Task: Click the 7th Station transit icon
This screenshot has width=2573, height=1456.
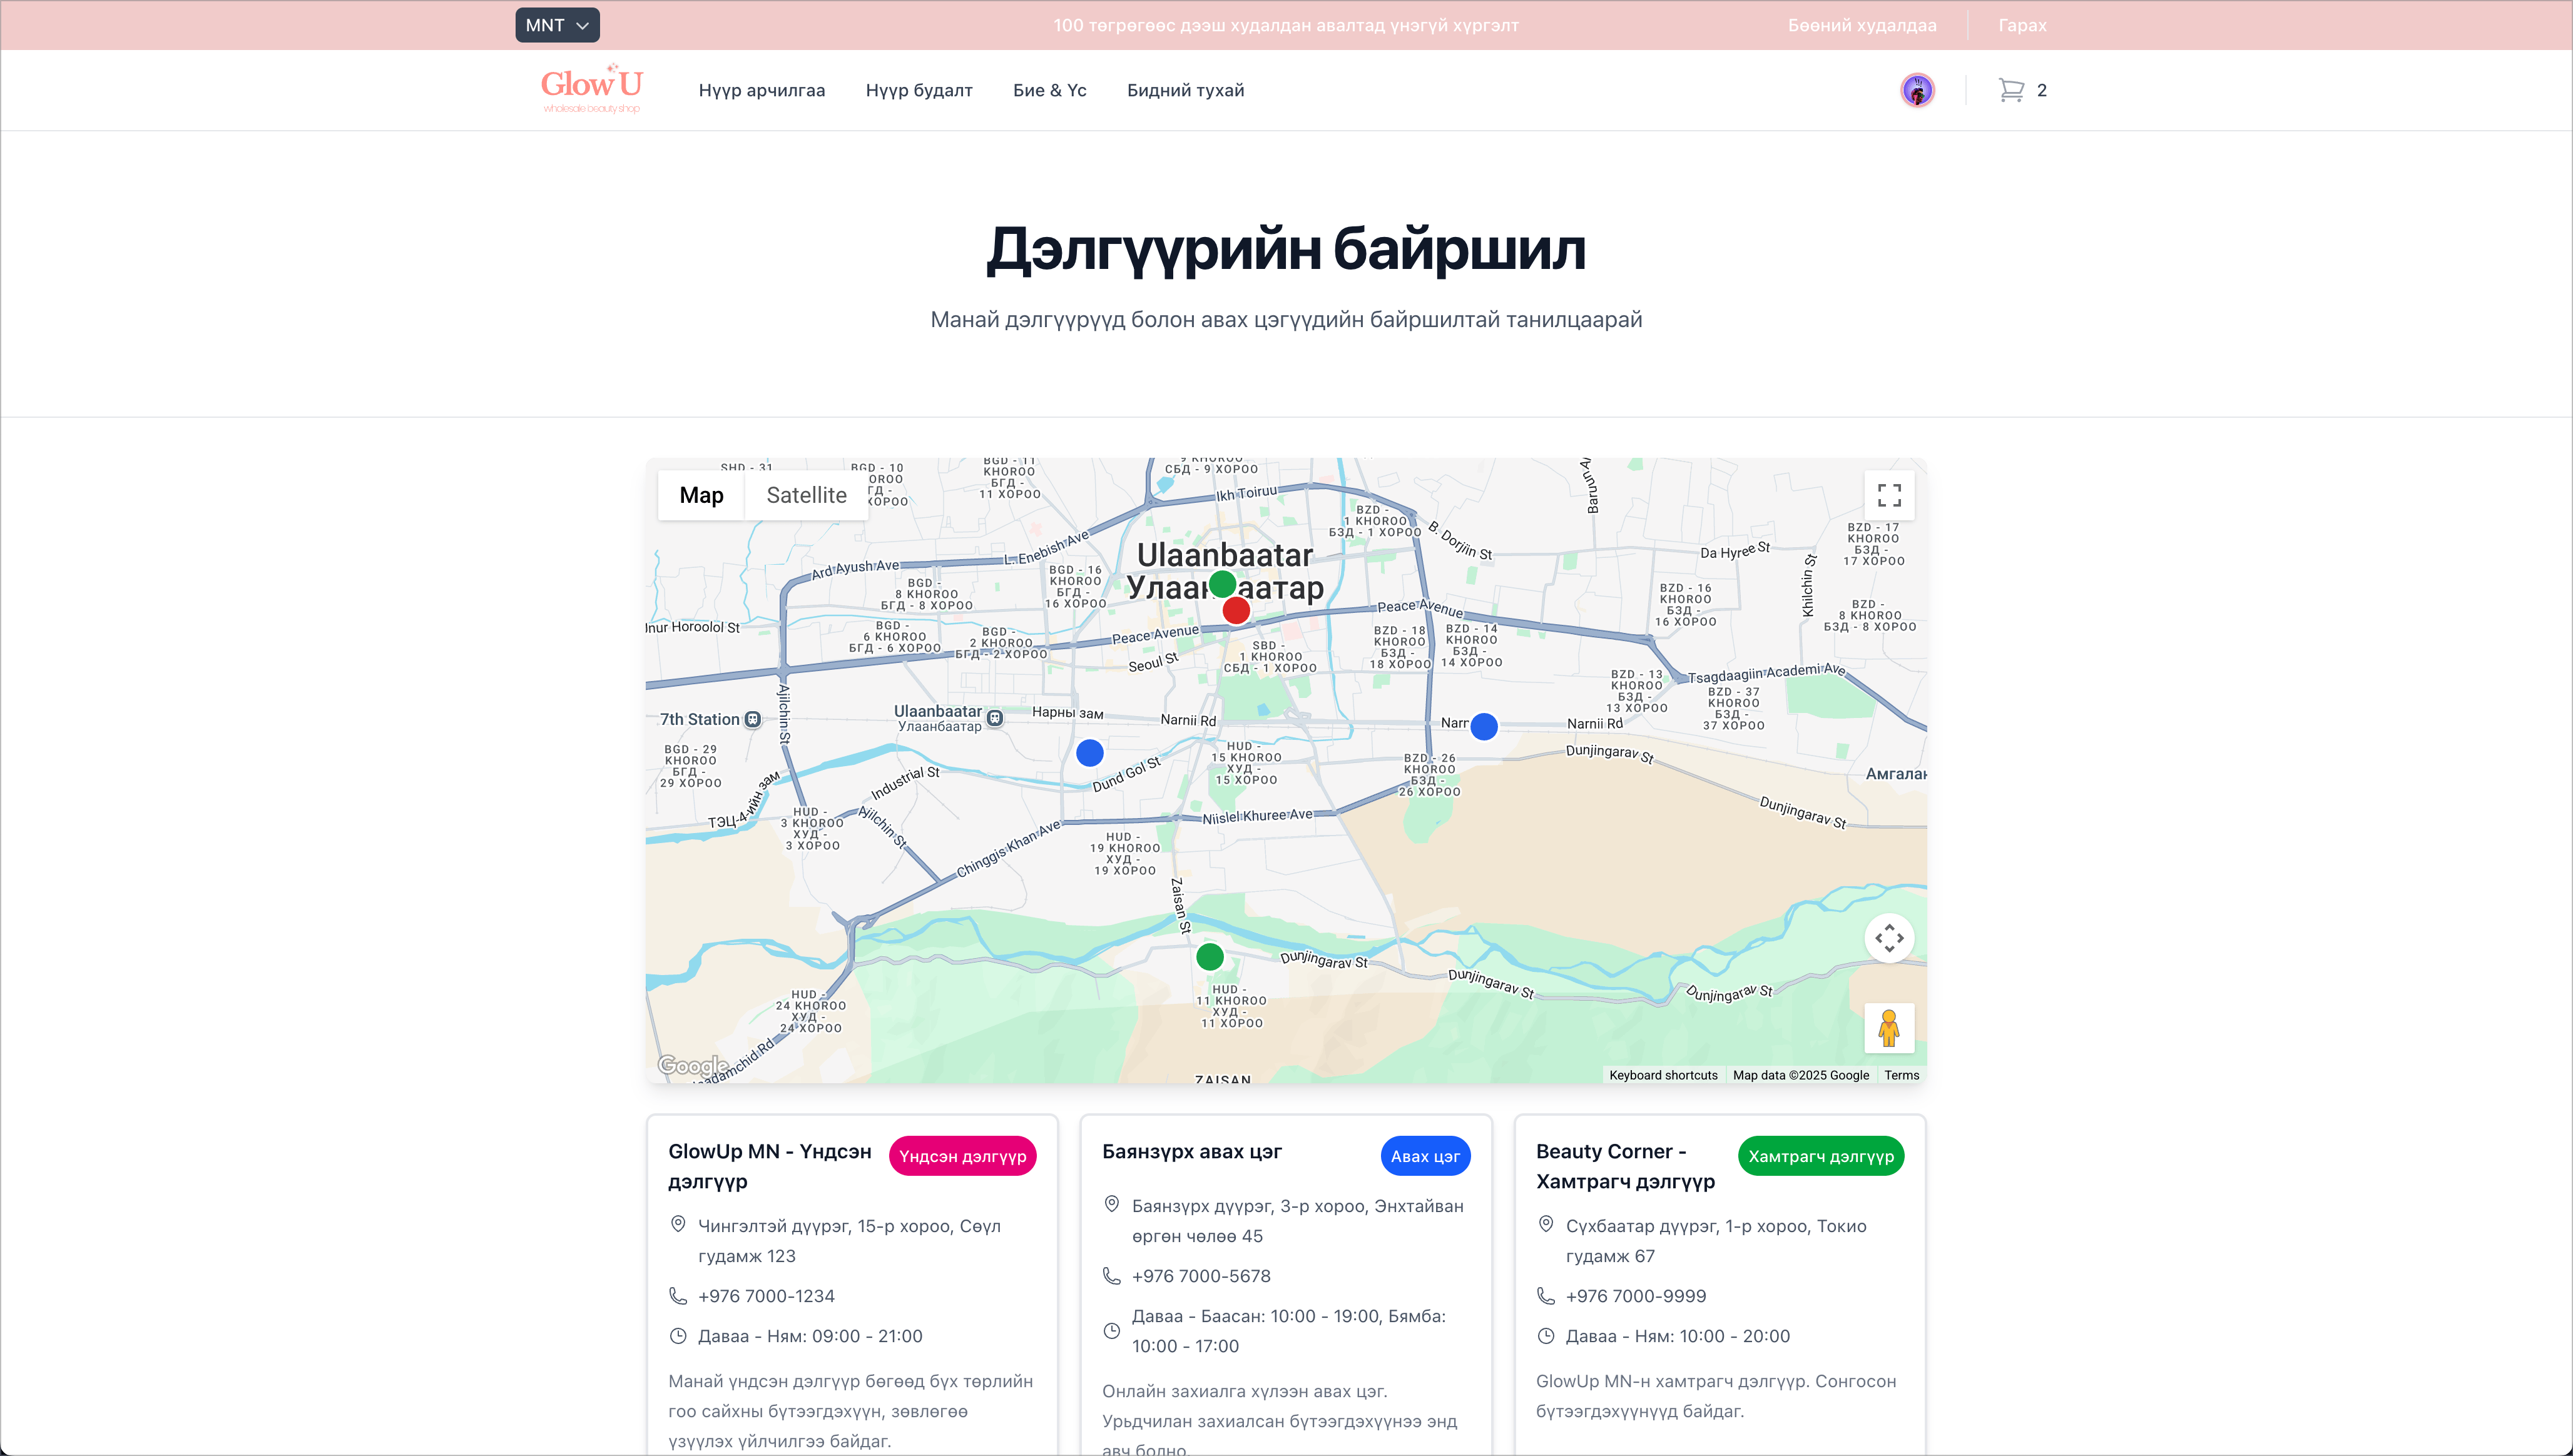Action: [753, 719]
